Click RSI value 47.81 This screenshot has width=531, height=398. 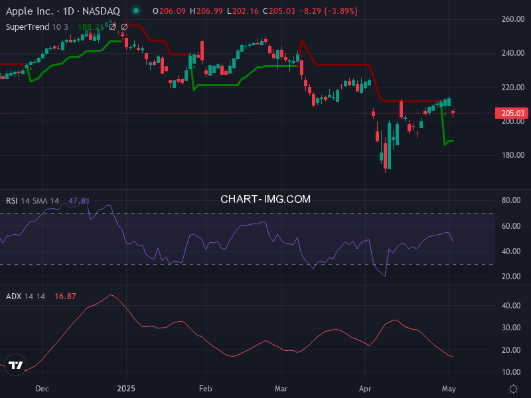tap(79, 201)
